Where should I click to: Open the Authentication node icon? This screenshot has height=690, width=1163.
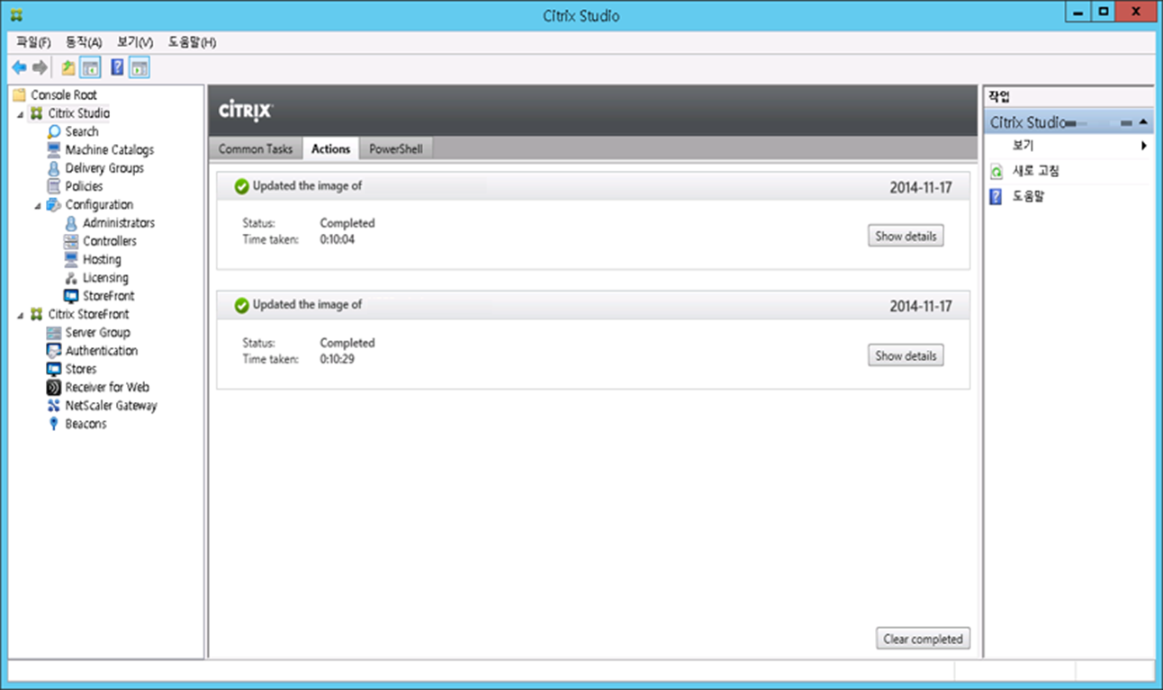click(55, 351)
